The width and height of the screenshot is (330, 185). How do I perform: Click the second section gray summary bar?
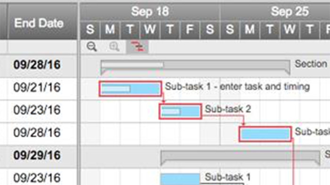240,156
